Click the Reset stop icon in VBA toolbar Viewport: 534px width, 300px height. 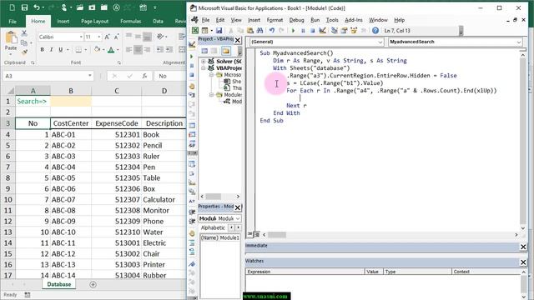tap(312, 31)
